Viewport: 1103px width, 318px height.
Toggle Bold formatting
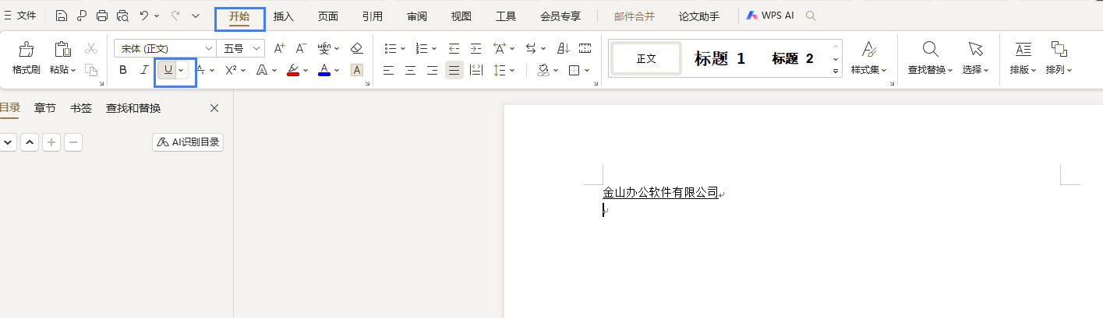point(123,70)
